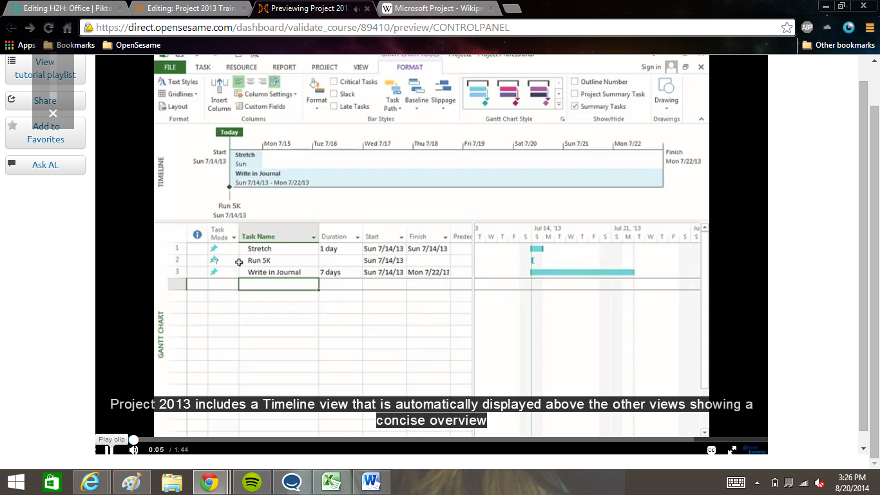Click Insert Column icon
This screenshot has width=880, height=495.
pyautogui.click(x=219, y=95)
